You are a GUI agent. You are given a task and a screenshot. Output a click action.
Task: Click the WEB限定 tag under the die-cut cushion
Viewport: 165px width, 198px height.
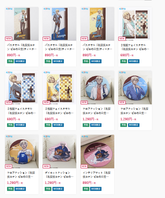click(58, 189)
